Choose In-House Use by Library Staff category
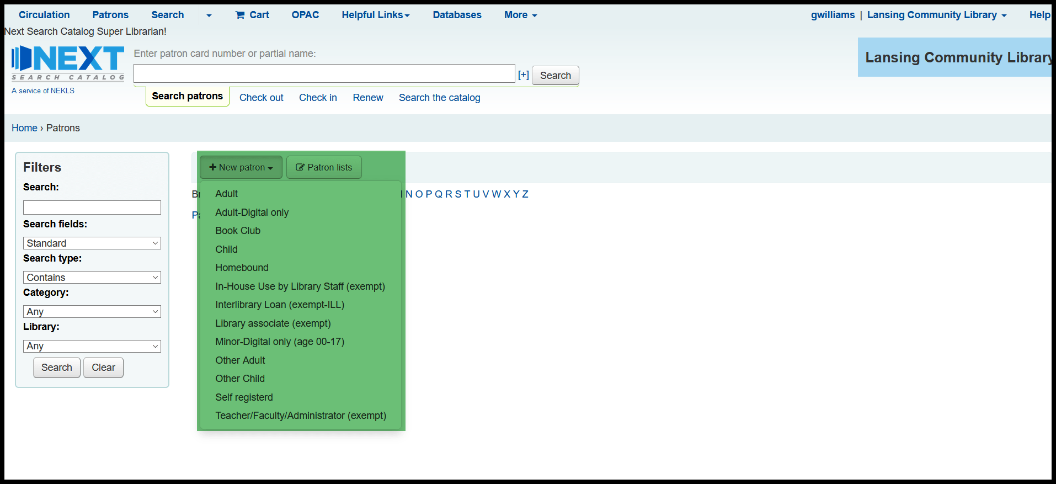 (301, 286)
